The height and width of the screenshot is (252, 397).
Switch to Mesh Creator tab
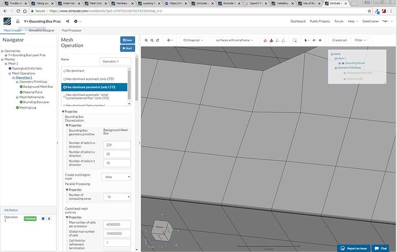tap(13, 30)
